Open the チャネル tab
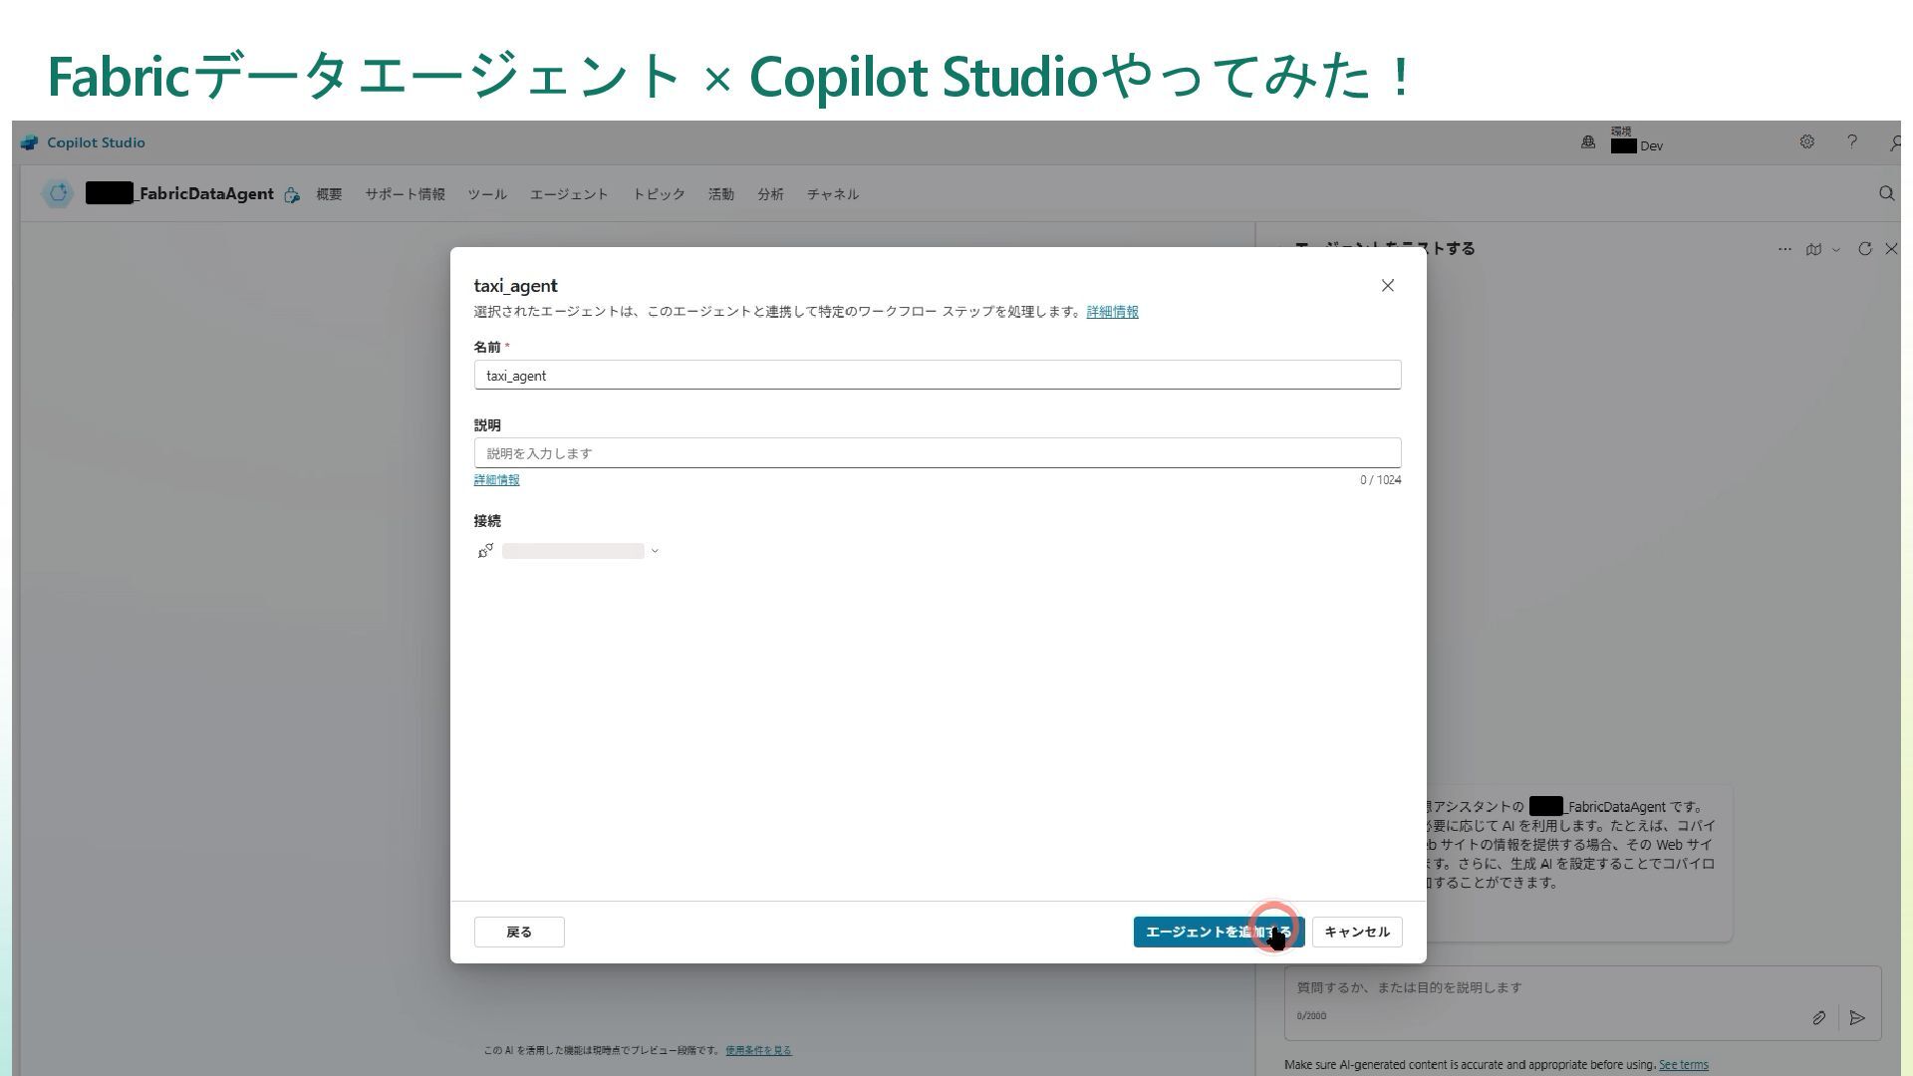 click(833, 194)
